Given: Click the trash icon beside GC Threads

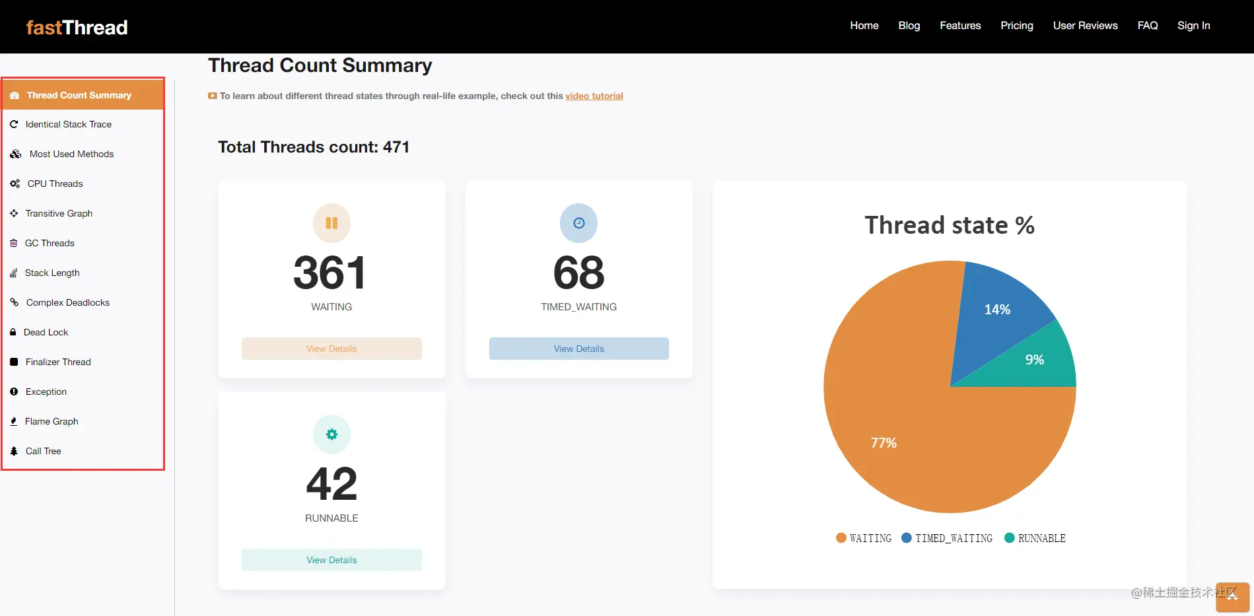Looking at the screenshot, I should point(13,243).
